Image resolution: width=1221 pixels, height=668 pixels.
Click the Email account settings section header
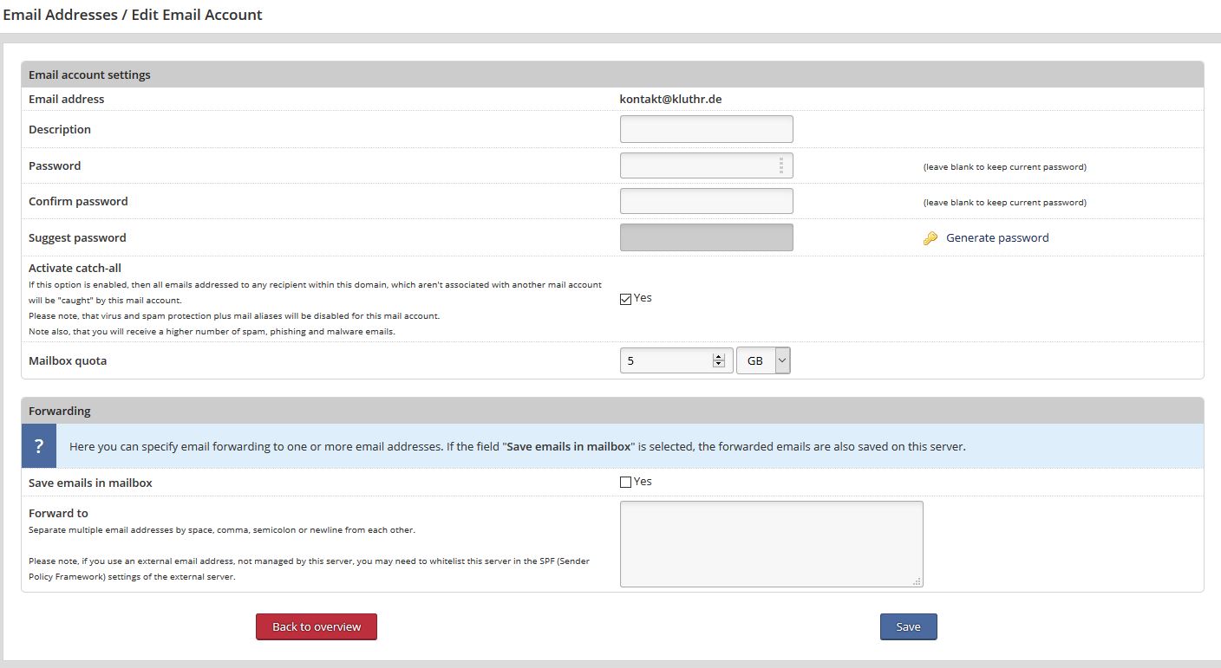89,75
